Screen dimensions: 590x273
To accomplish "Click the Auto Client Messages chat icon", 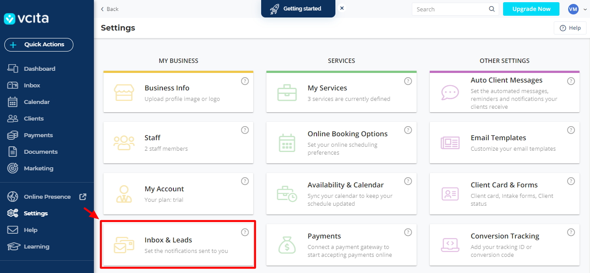I will (x=450, y=93).
